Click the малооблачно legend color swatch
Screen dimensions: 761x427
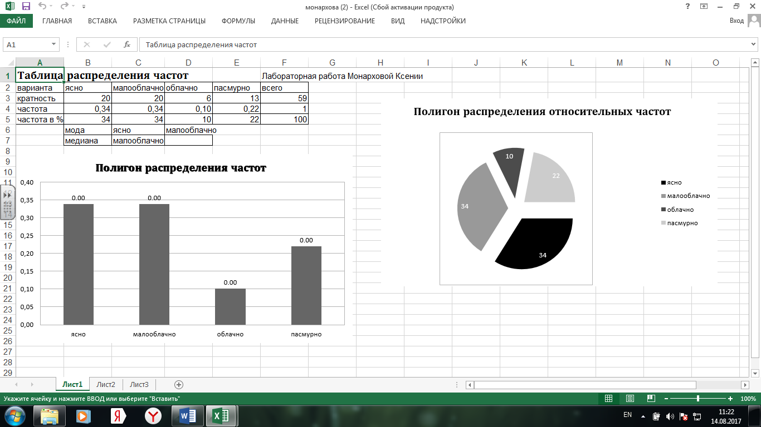coord(662,196)
